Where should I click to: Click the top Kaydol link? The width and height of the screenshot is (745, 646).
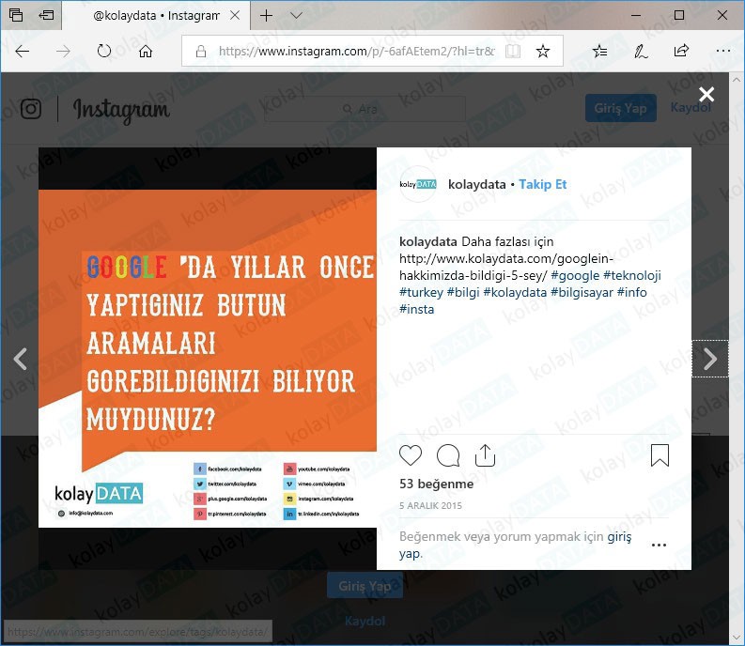[x=691, y=107]
